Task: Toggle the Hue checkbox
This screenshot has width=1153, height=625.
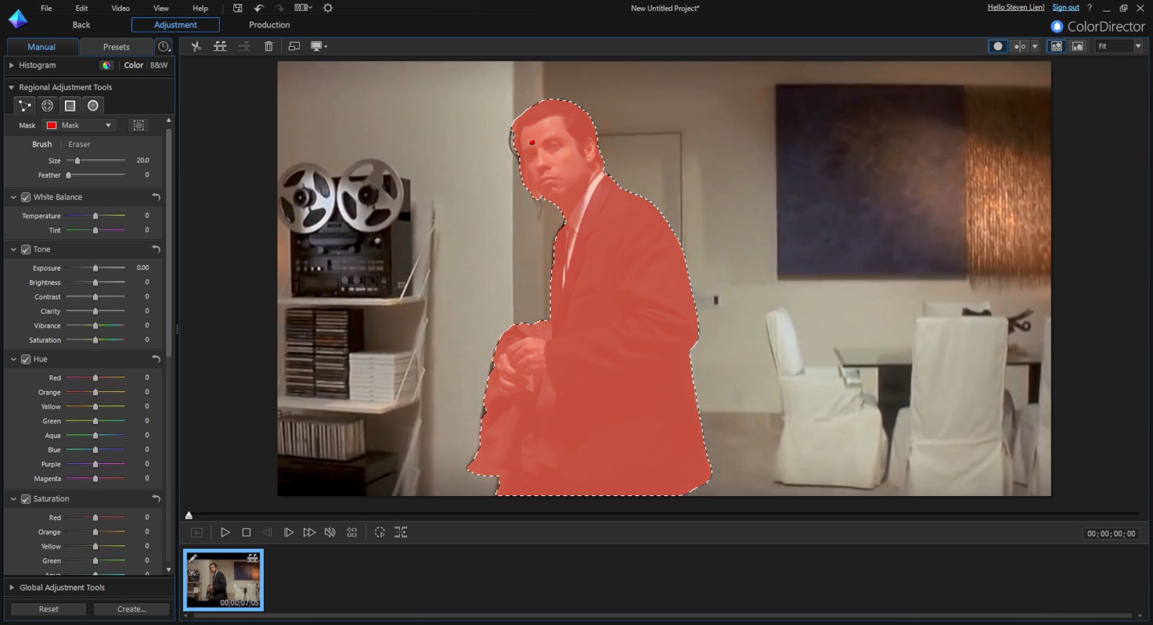Action: coord(26,359)
